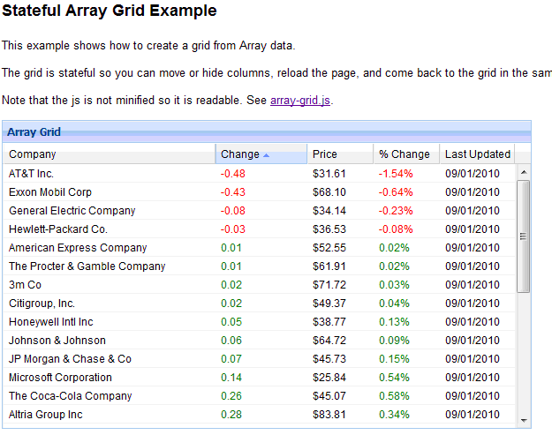Select the JP Morgan & Chase & Co row

tap(259, 359)
